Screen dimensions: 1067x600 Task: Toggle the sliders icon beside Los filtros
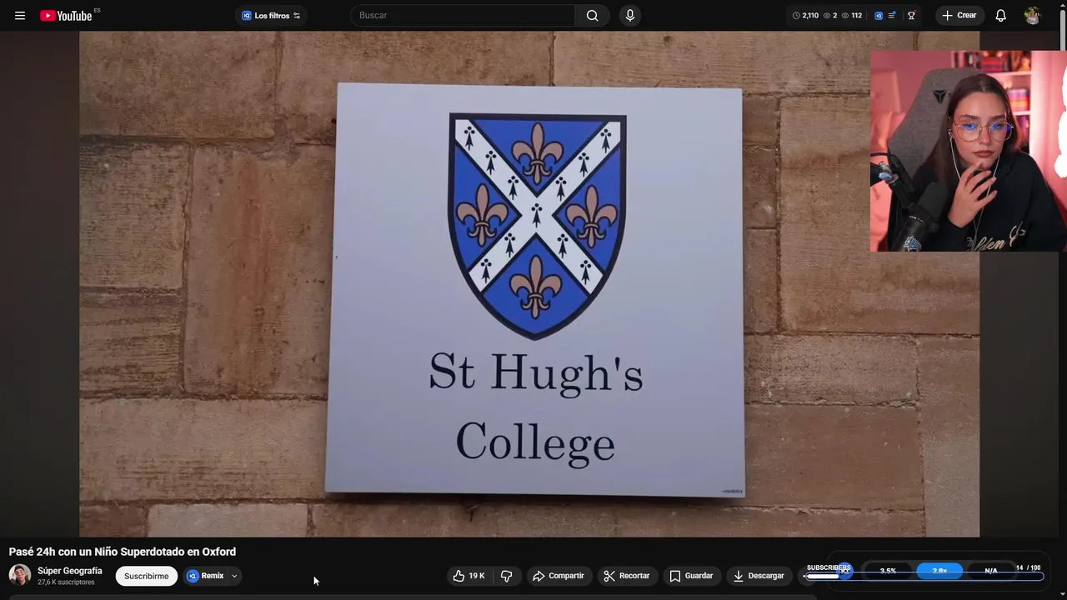297,16
